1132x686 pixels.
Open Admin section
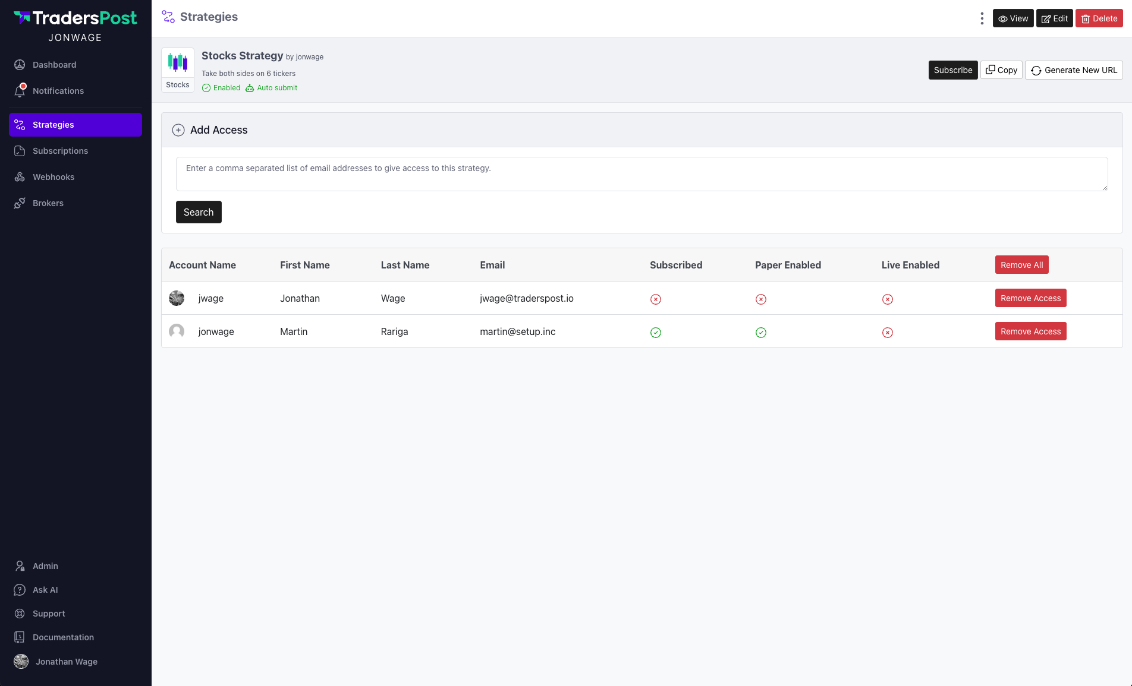click(x=76, y=566)
